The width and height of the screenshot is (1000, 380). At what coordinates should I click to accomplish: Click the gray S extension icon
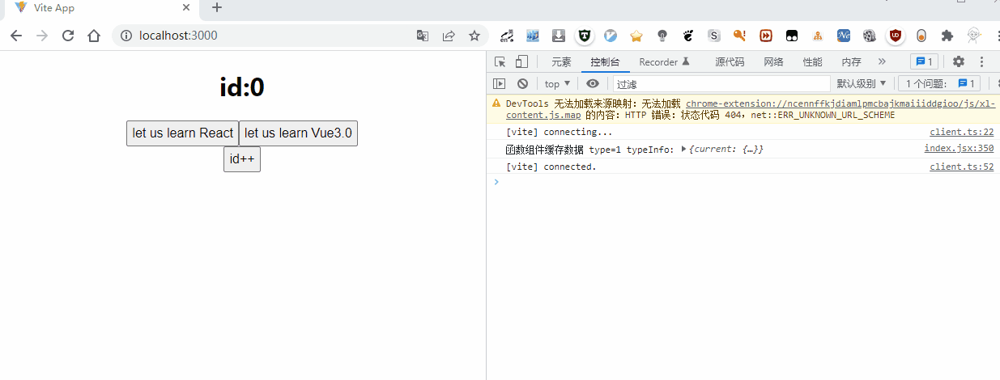tap(714, 36)
